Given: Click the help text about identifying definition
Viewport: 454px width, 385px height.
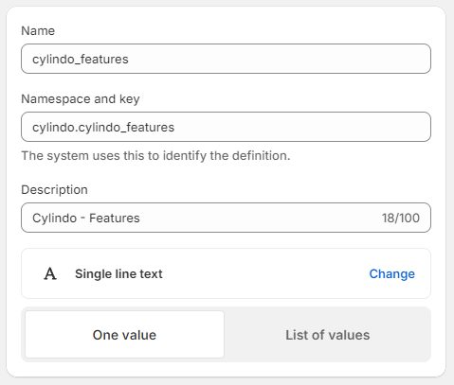Looking at the screenshot, I should (x=155, y=156).
